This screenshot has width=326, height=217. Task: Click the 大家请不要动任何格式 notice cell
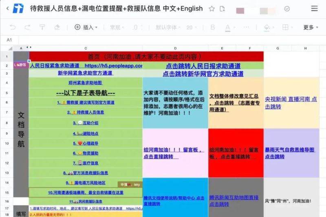(175, 103)
